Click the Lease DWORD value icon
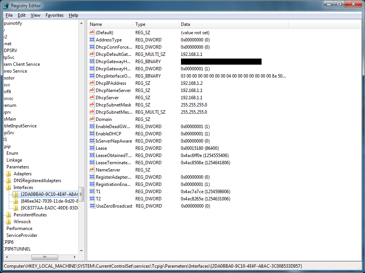Screen dimensions: 365x273 (92, 148)
